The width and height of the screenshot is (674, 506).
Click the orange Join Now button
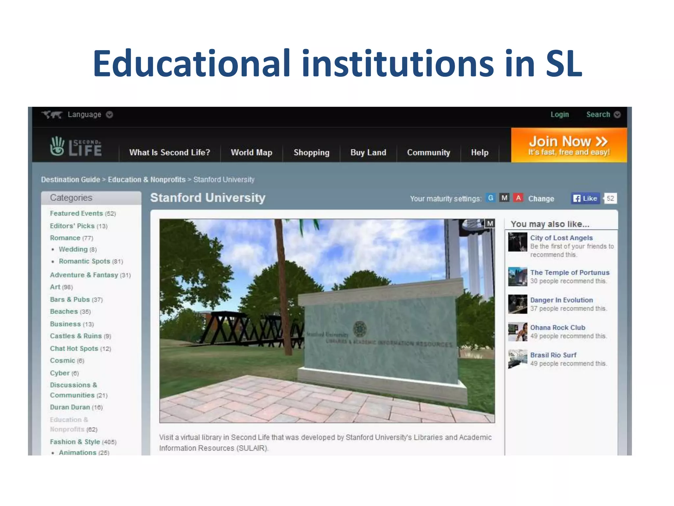point(569,145)
